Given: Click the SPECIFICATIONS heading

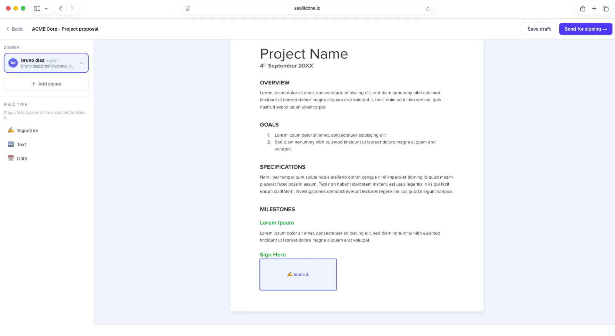Looking at the screenshot, I should coord(283,167).
